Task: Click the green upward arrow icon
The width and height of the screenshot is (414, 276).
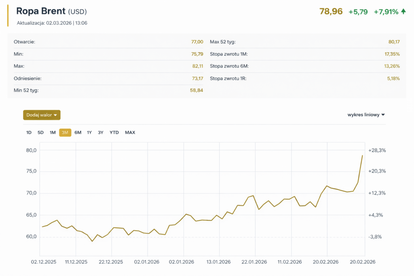Action: pos(403,12)
